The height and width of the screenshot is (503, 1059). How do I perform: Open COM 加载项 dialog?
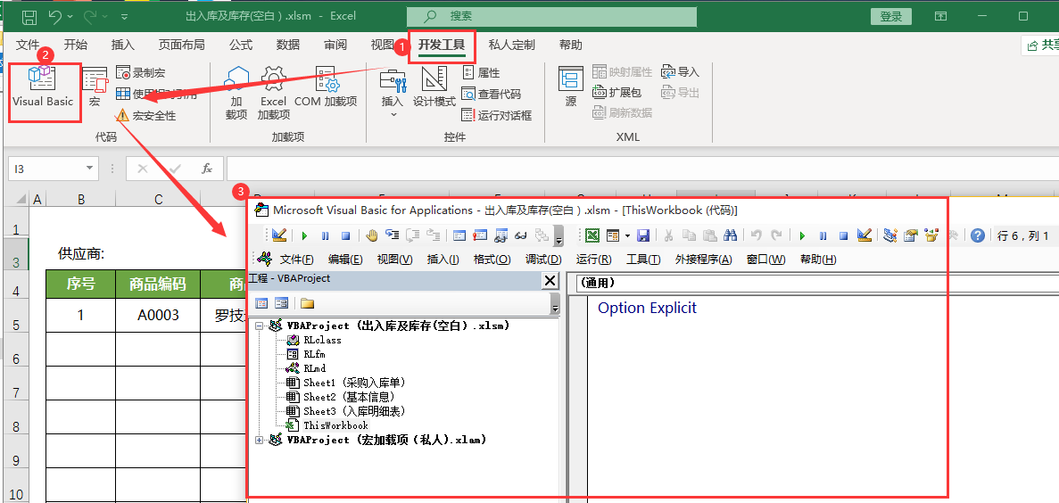click(326, 87)
